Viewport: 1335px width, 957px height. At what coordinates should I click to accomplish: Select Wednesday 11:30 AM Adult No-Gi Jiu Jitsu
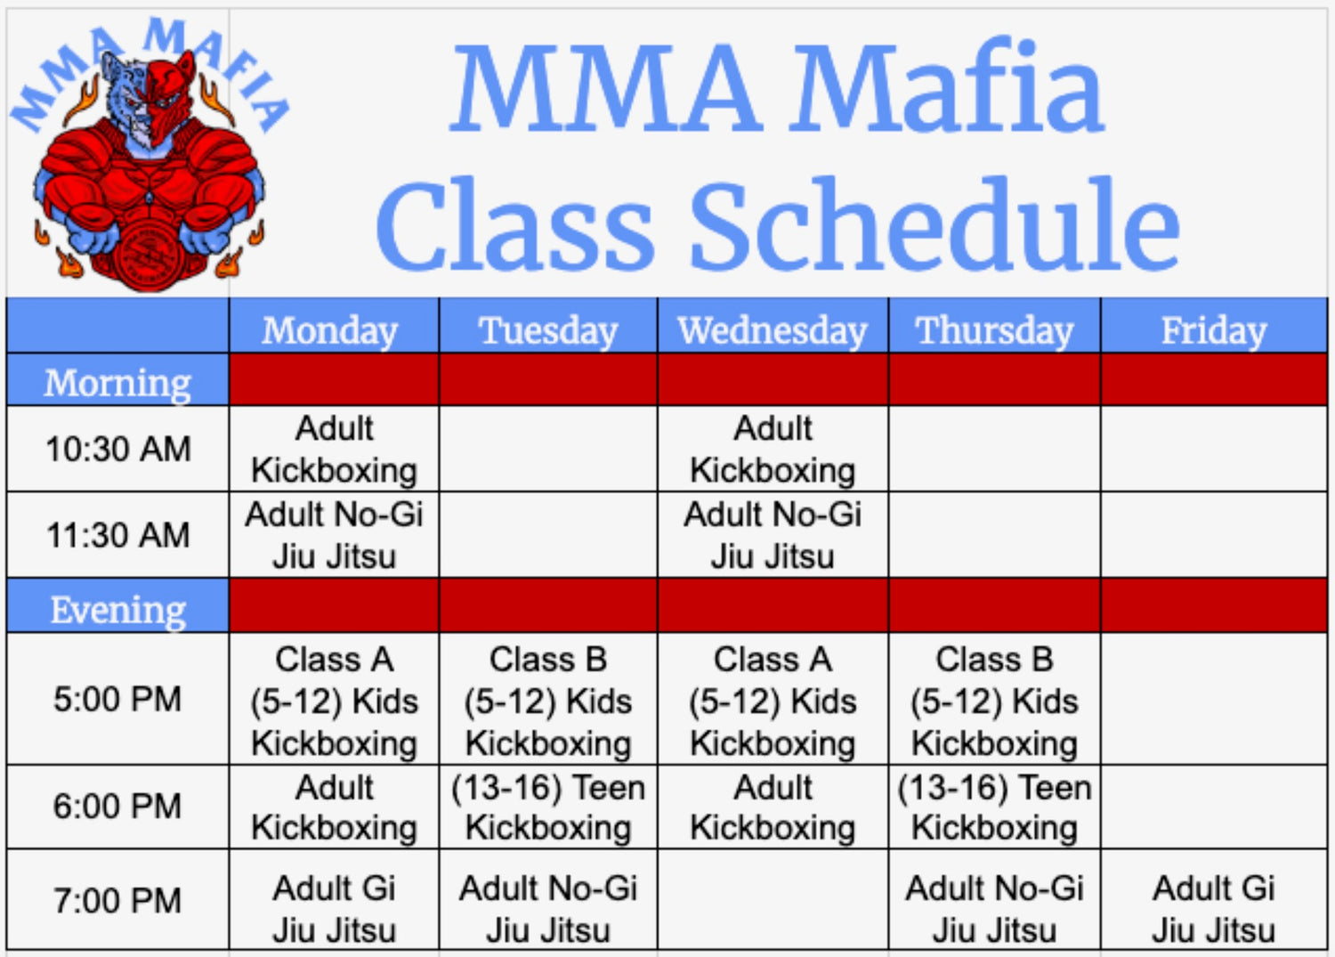point(773,535)
